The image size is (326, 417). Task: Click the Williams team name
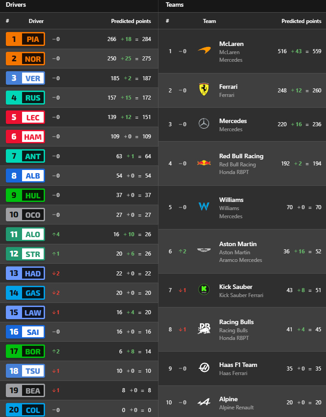(x=231, y=200)
